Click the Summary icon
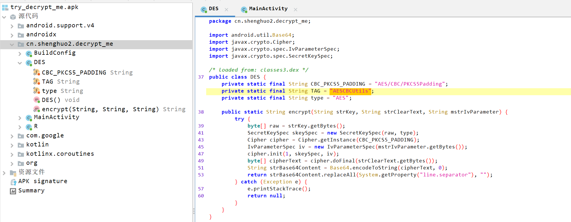 click(x=13, y=191)
